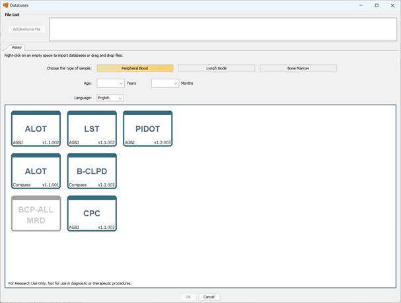The height and width of the screenshot is (303, 401).
Task: Open the ALOT AG&I v1.1.002 assay tile
Action: point(36,128)
